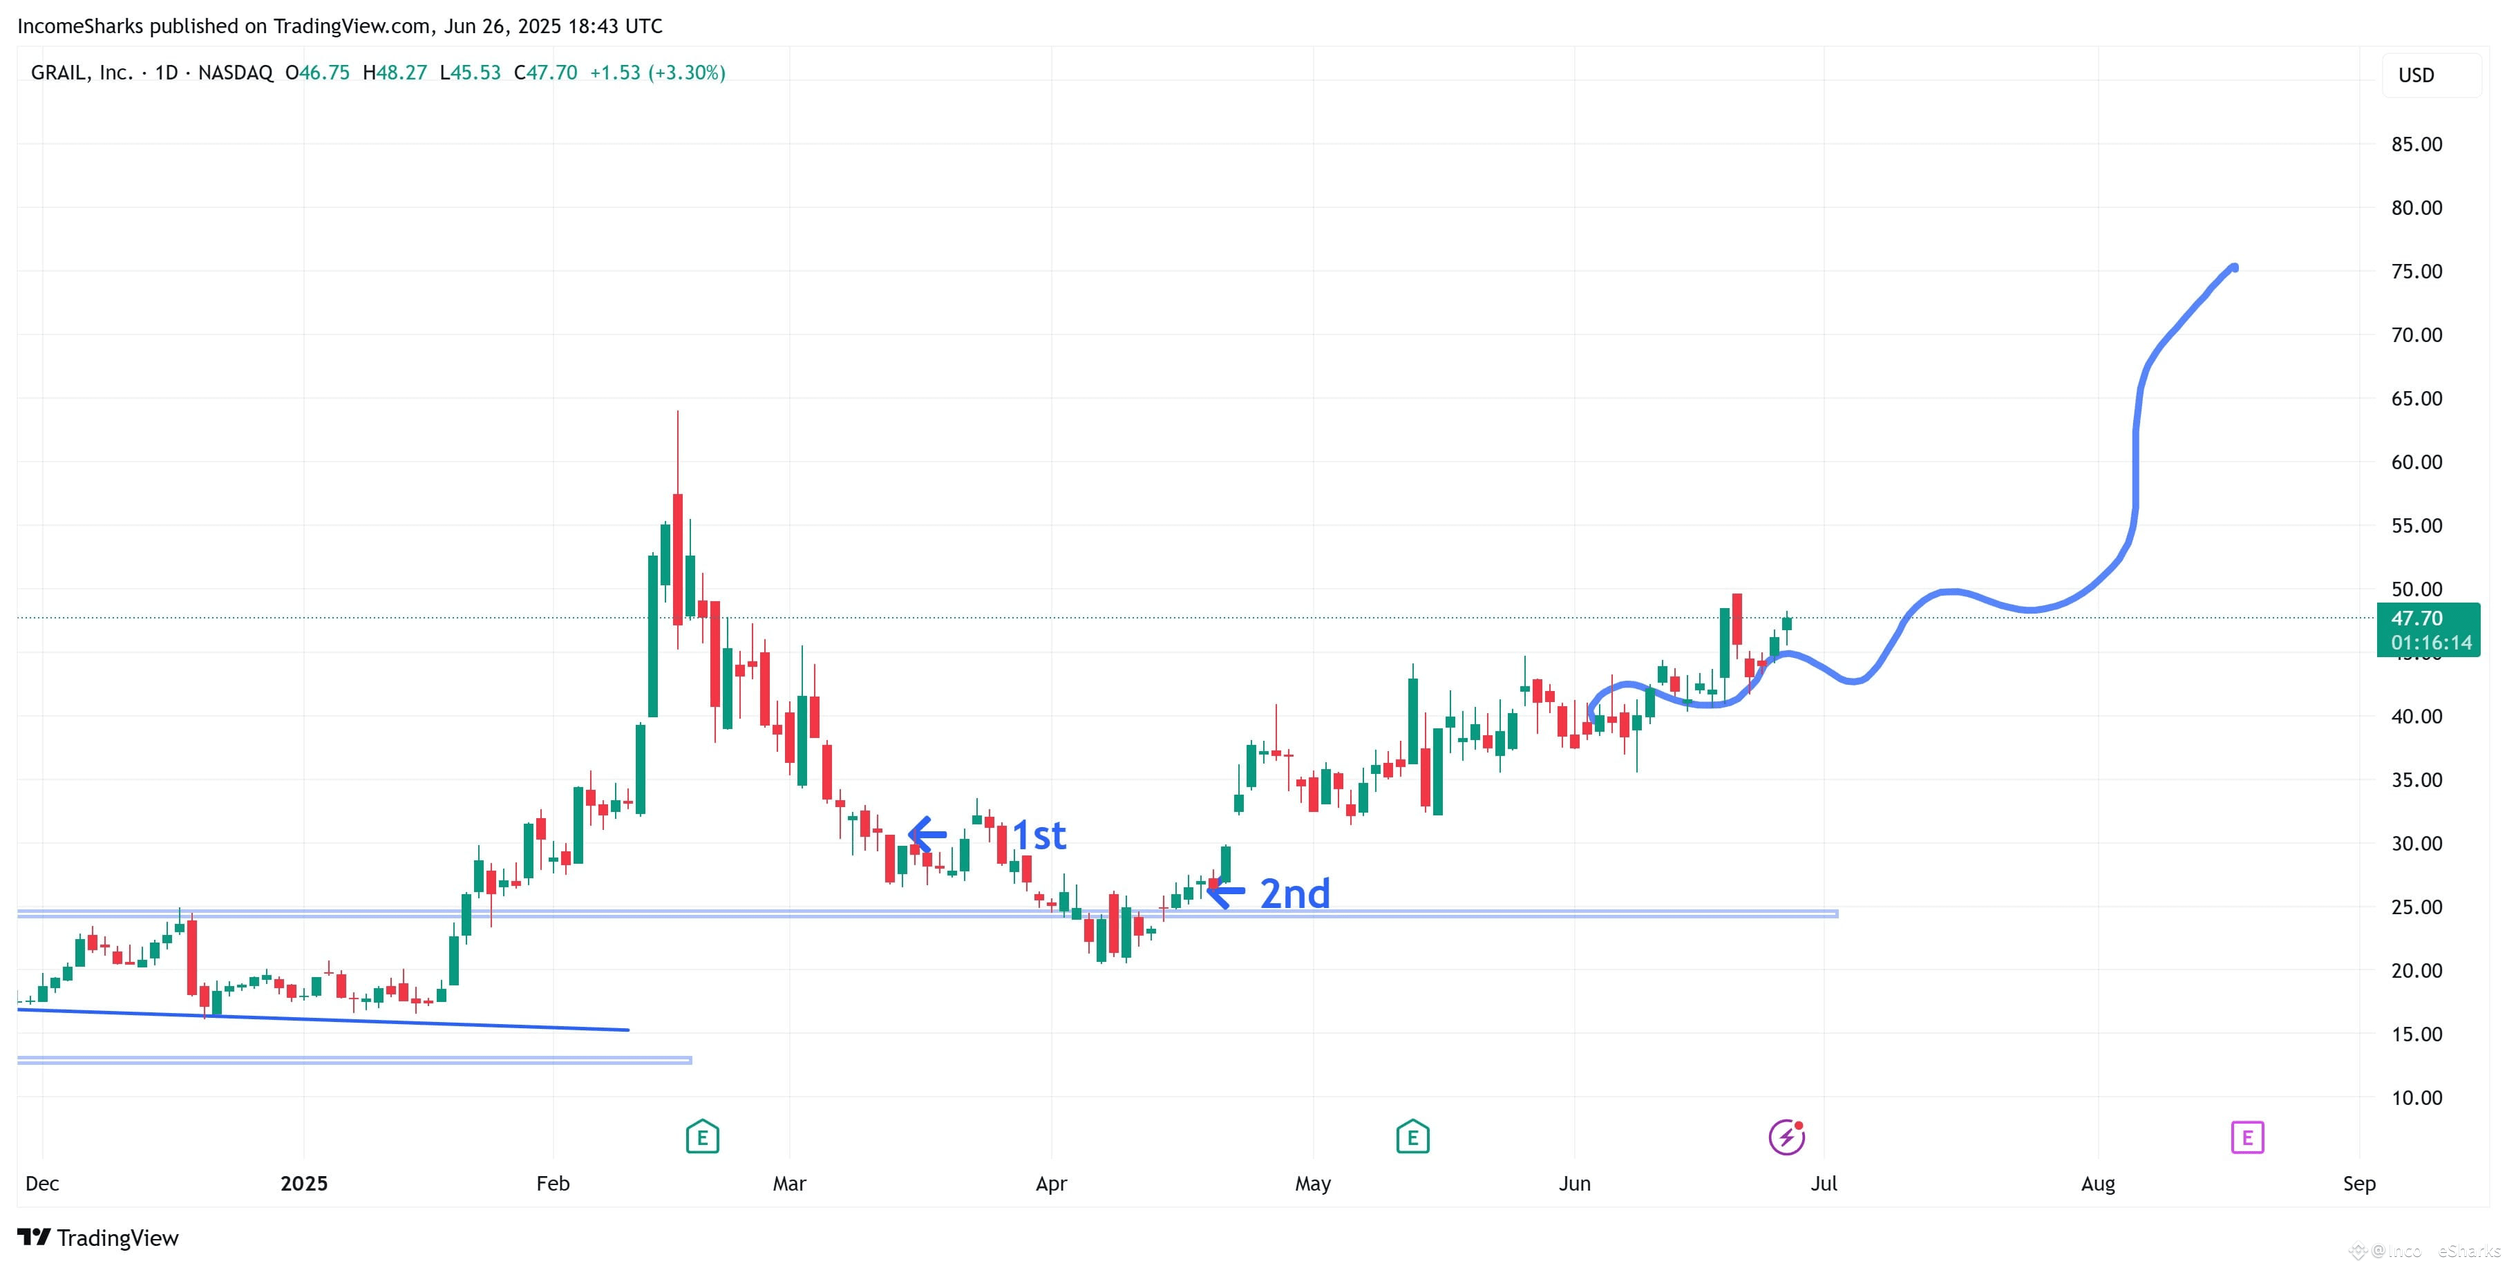Image resolution: width=2507 pixels, height=1268 pixels.
Task: Click the high value H48.27
Action: pos(394,73)
